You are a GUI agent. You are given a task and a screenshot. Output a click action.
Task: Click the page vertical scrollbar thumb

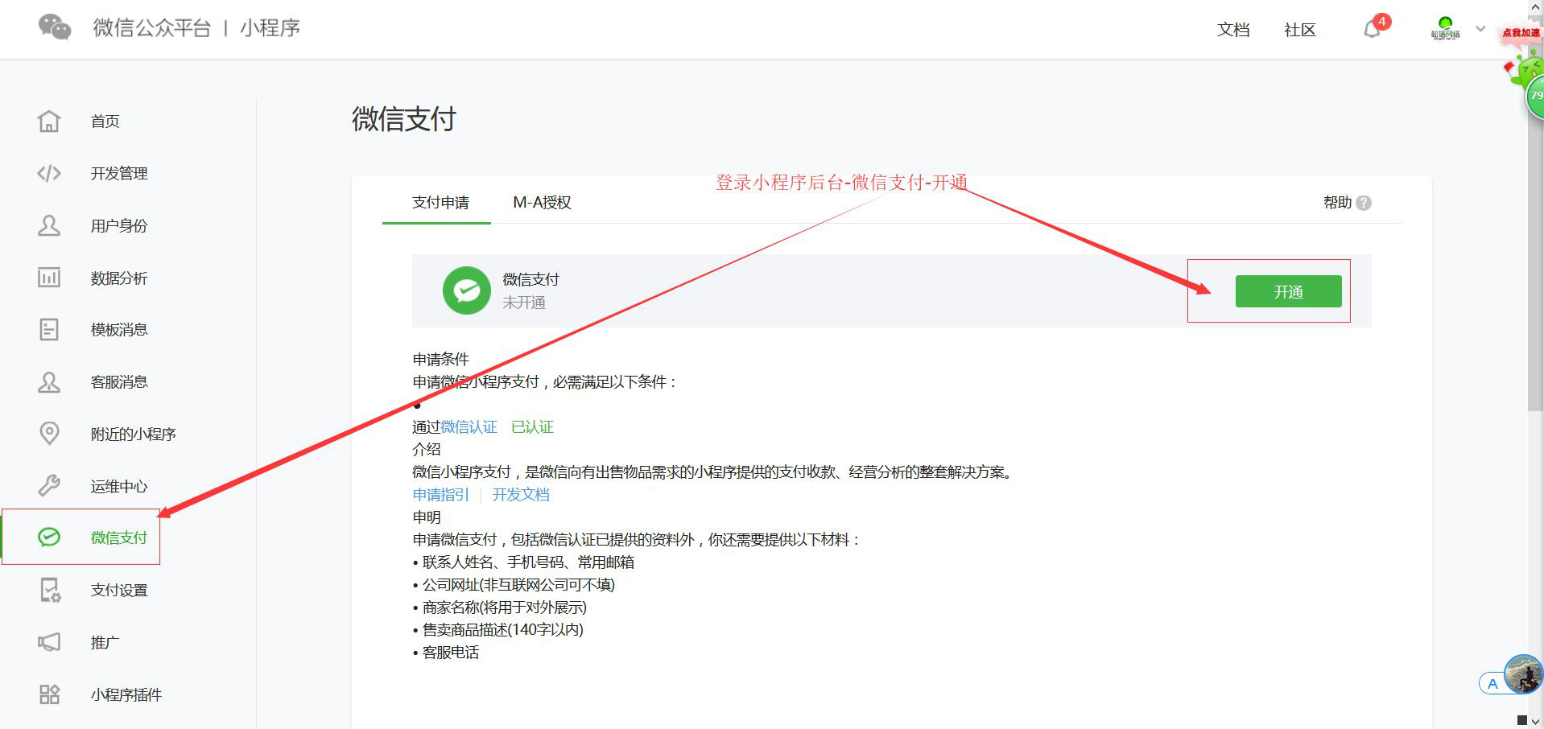click(x=1536, y=213)
